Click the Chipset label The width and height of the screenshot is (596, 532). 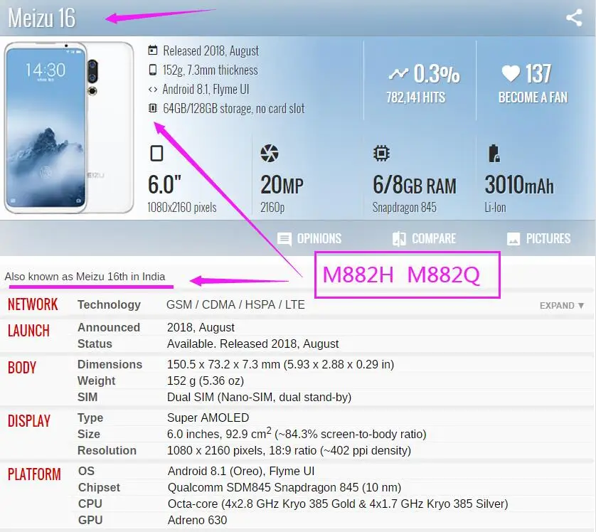click(x=99, y=487)
